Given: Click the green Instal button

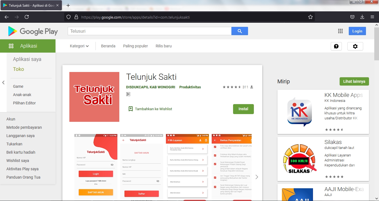Looking at the screenshot, I should [243, 109].
